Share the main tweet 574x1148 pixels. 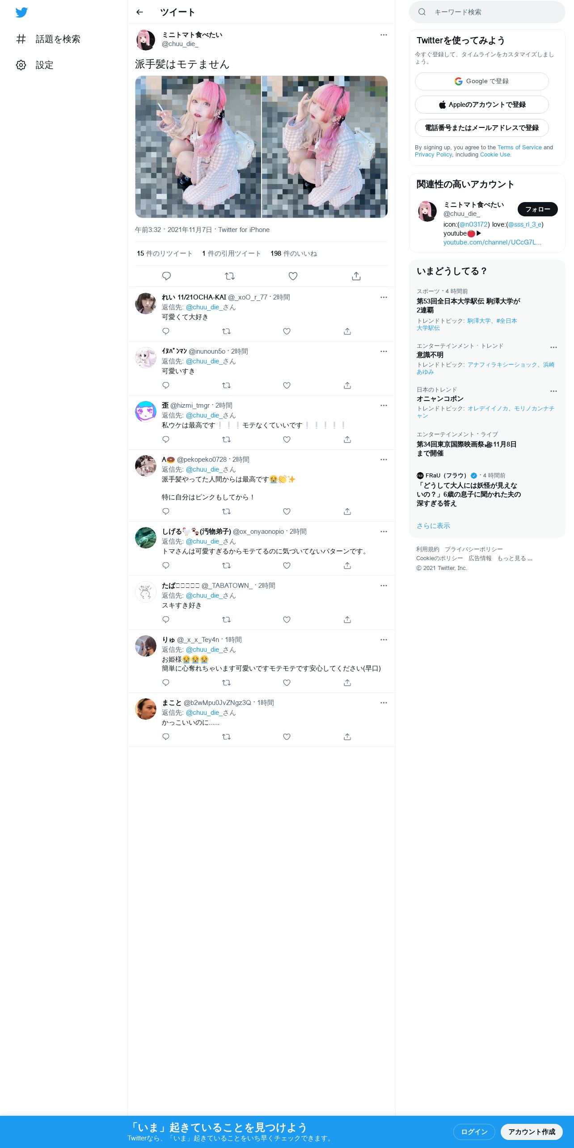(356, 276)
